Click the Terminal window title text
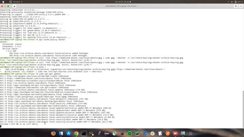This screenshot has width=244, height=137. pos(122,6)
